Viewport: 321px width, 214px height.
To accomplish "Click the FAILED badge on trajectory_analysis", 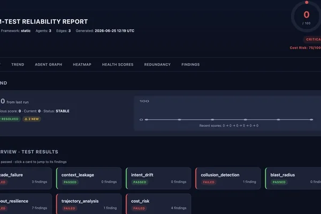I will [70, 208].
